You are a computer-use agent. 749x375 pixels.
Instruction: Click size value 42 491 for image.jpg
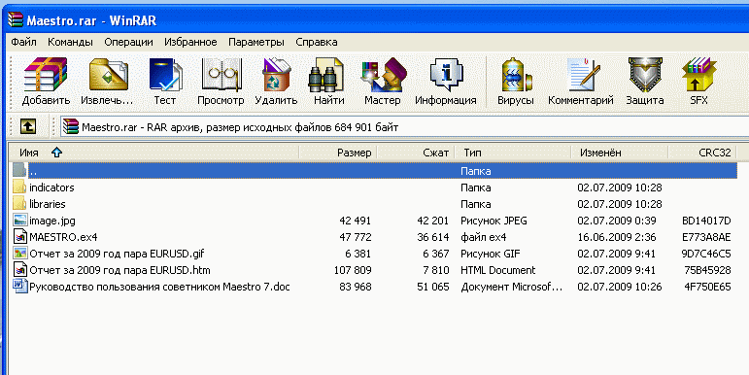click(355, 221)
